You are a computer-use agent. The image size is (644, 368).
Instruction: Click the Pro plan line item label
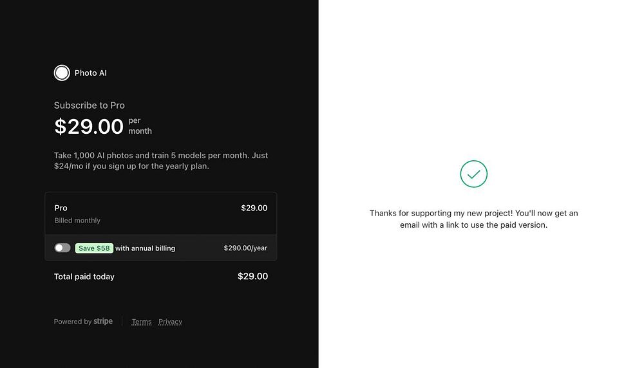tap(61, 208)
